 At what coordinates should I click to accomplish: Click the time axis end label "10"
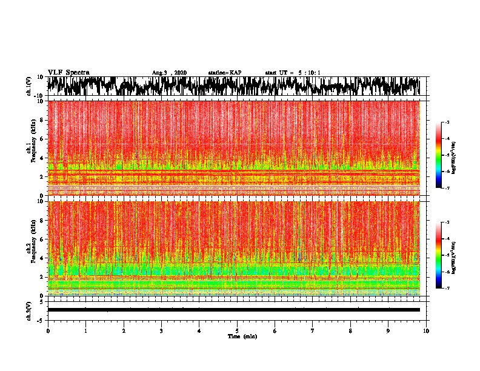click(x=426, y=331)
